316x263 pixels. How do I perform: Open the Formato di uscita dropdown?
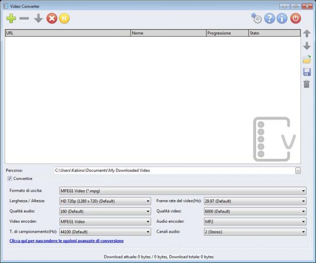pyautogui.click(x=183, y=191)
